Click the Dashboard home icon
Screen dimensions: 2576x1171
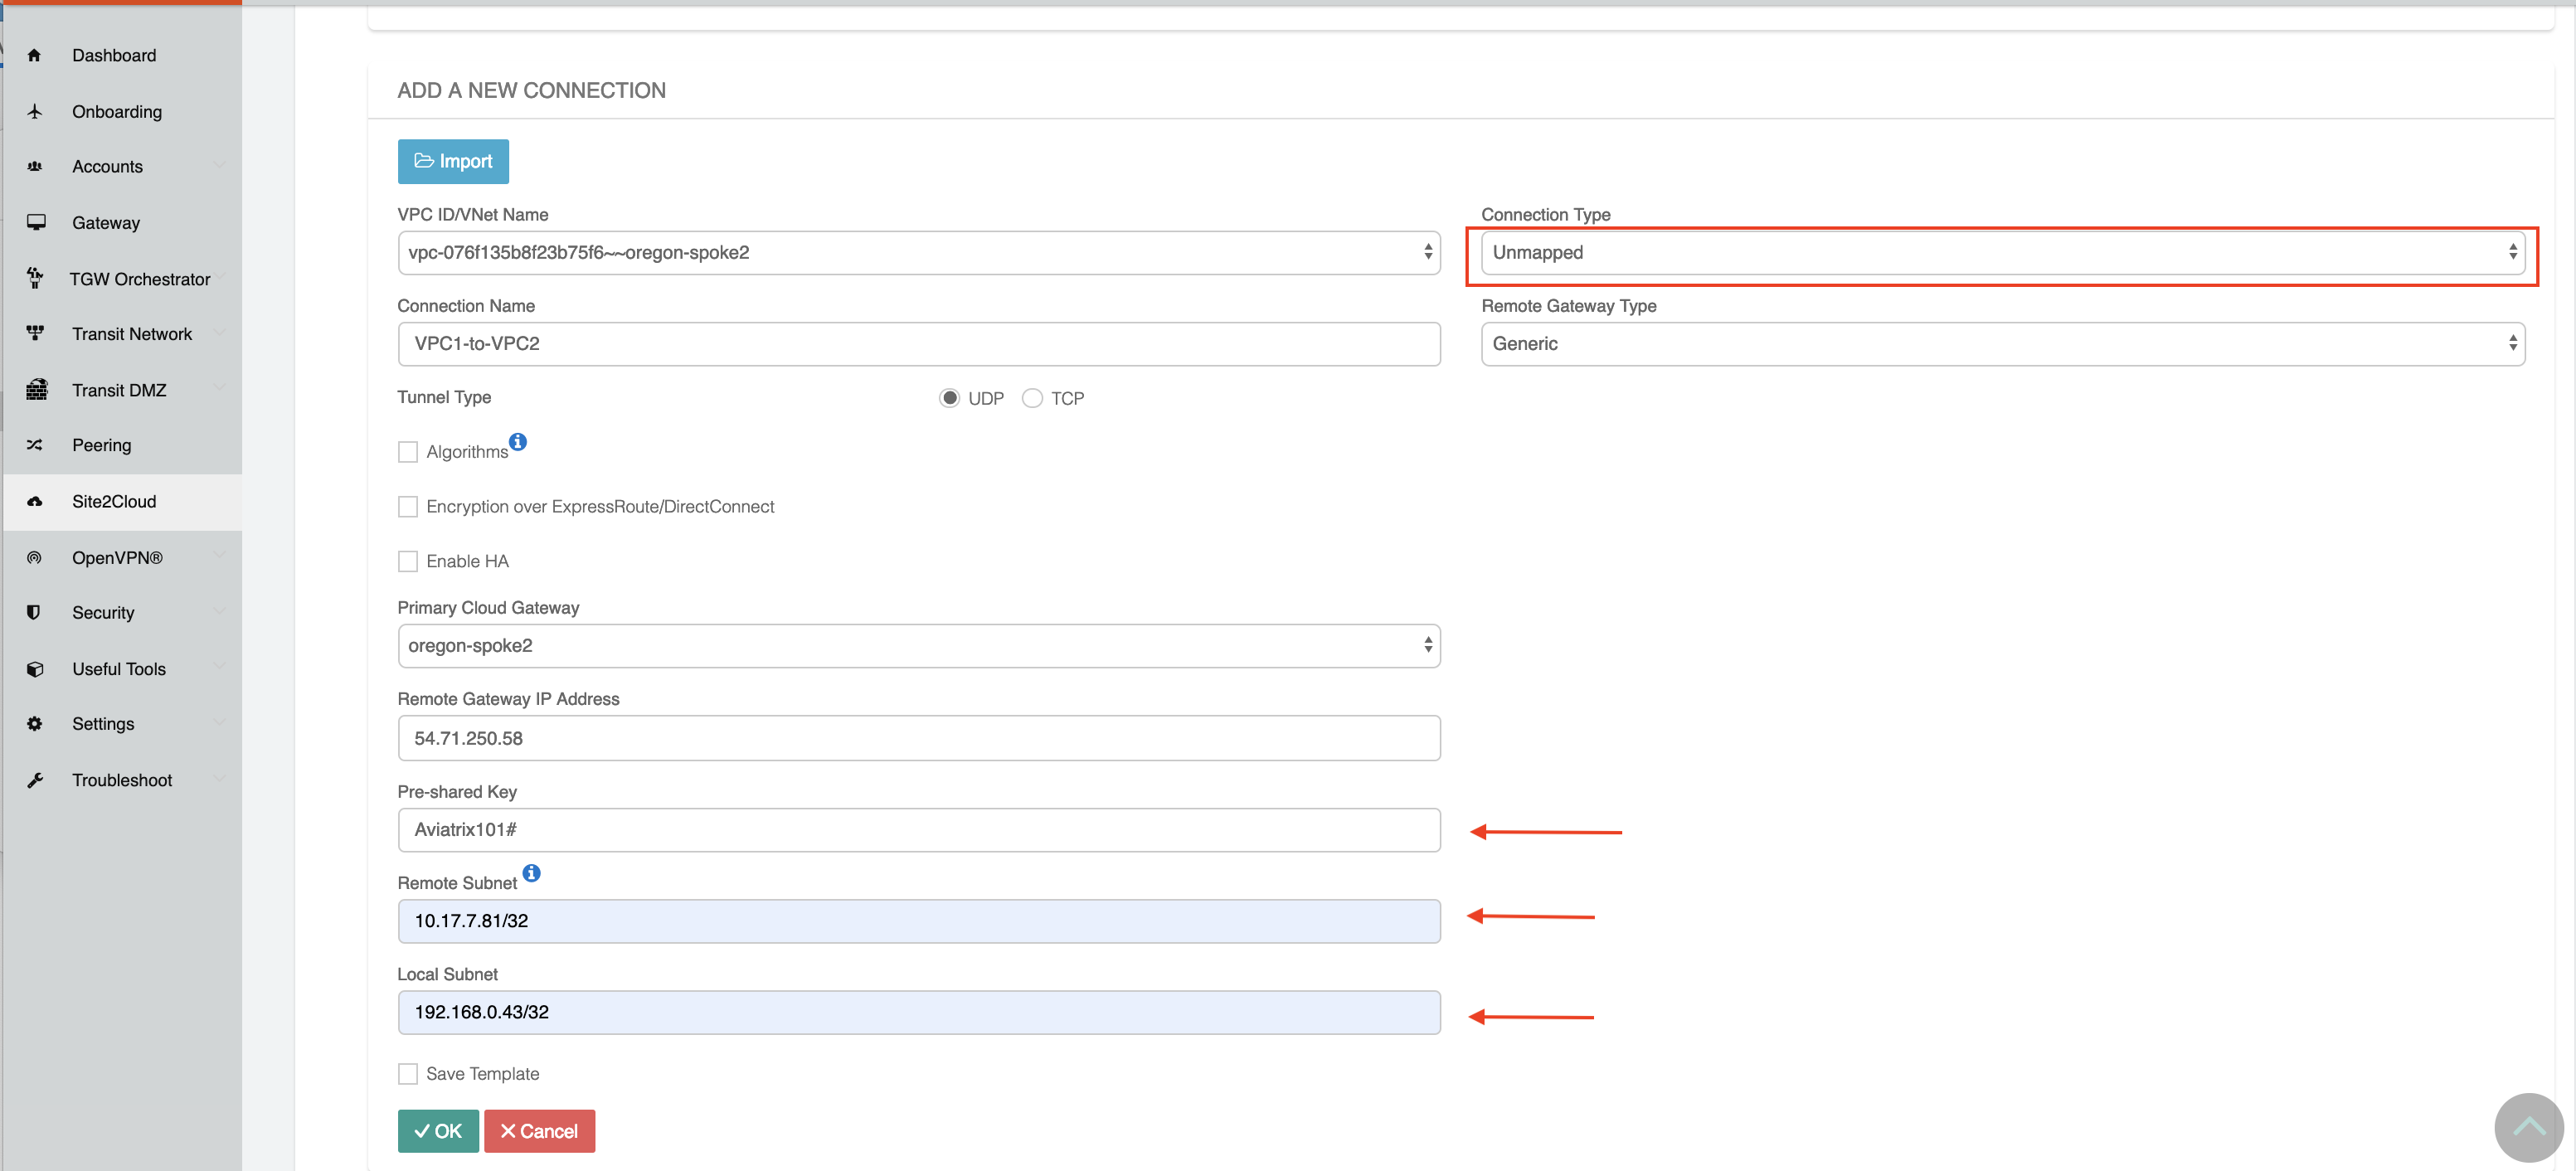click(34, 55)
